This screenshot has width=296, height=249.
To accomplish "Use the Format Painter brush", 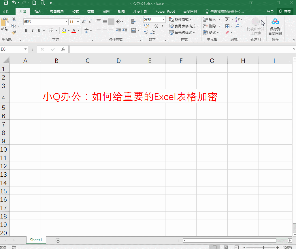I will [x=14, y=33].
